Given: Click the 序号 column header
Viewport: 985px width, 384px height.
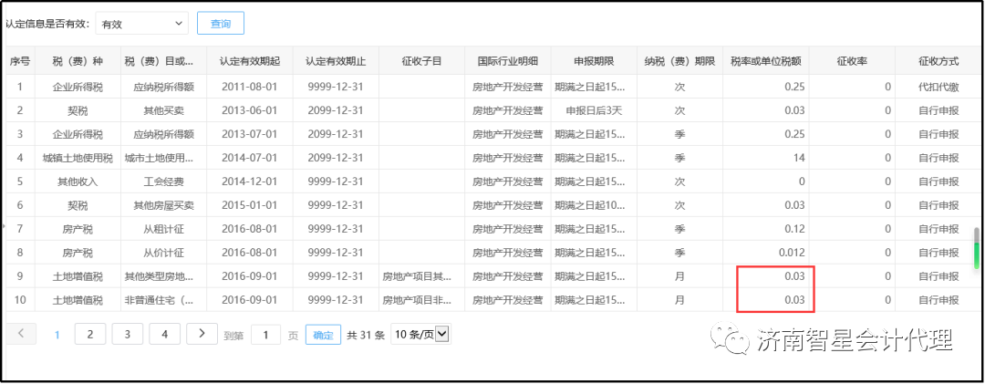Looking at the screenshot, I should click(x=20, y=61).
